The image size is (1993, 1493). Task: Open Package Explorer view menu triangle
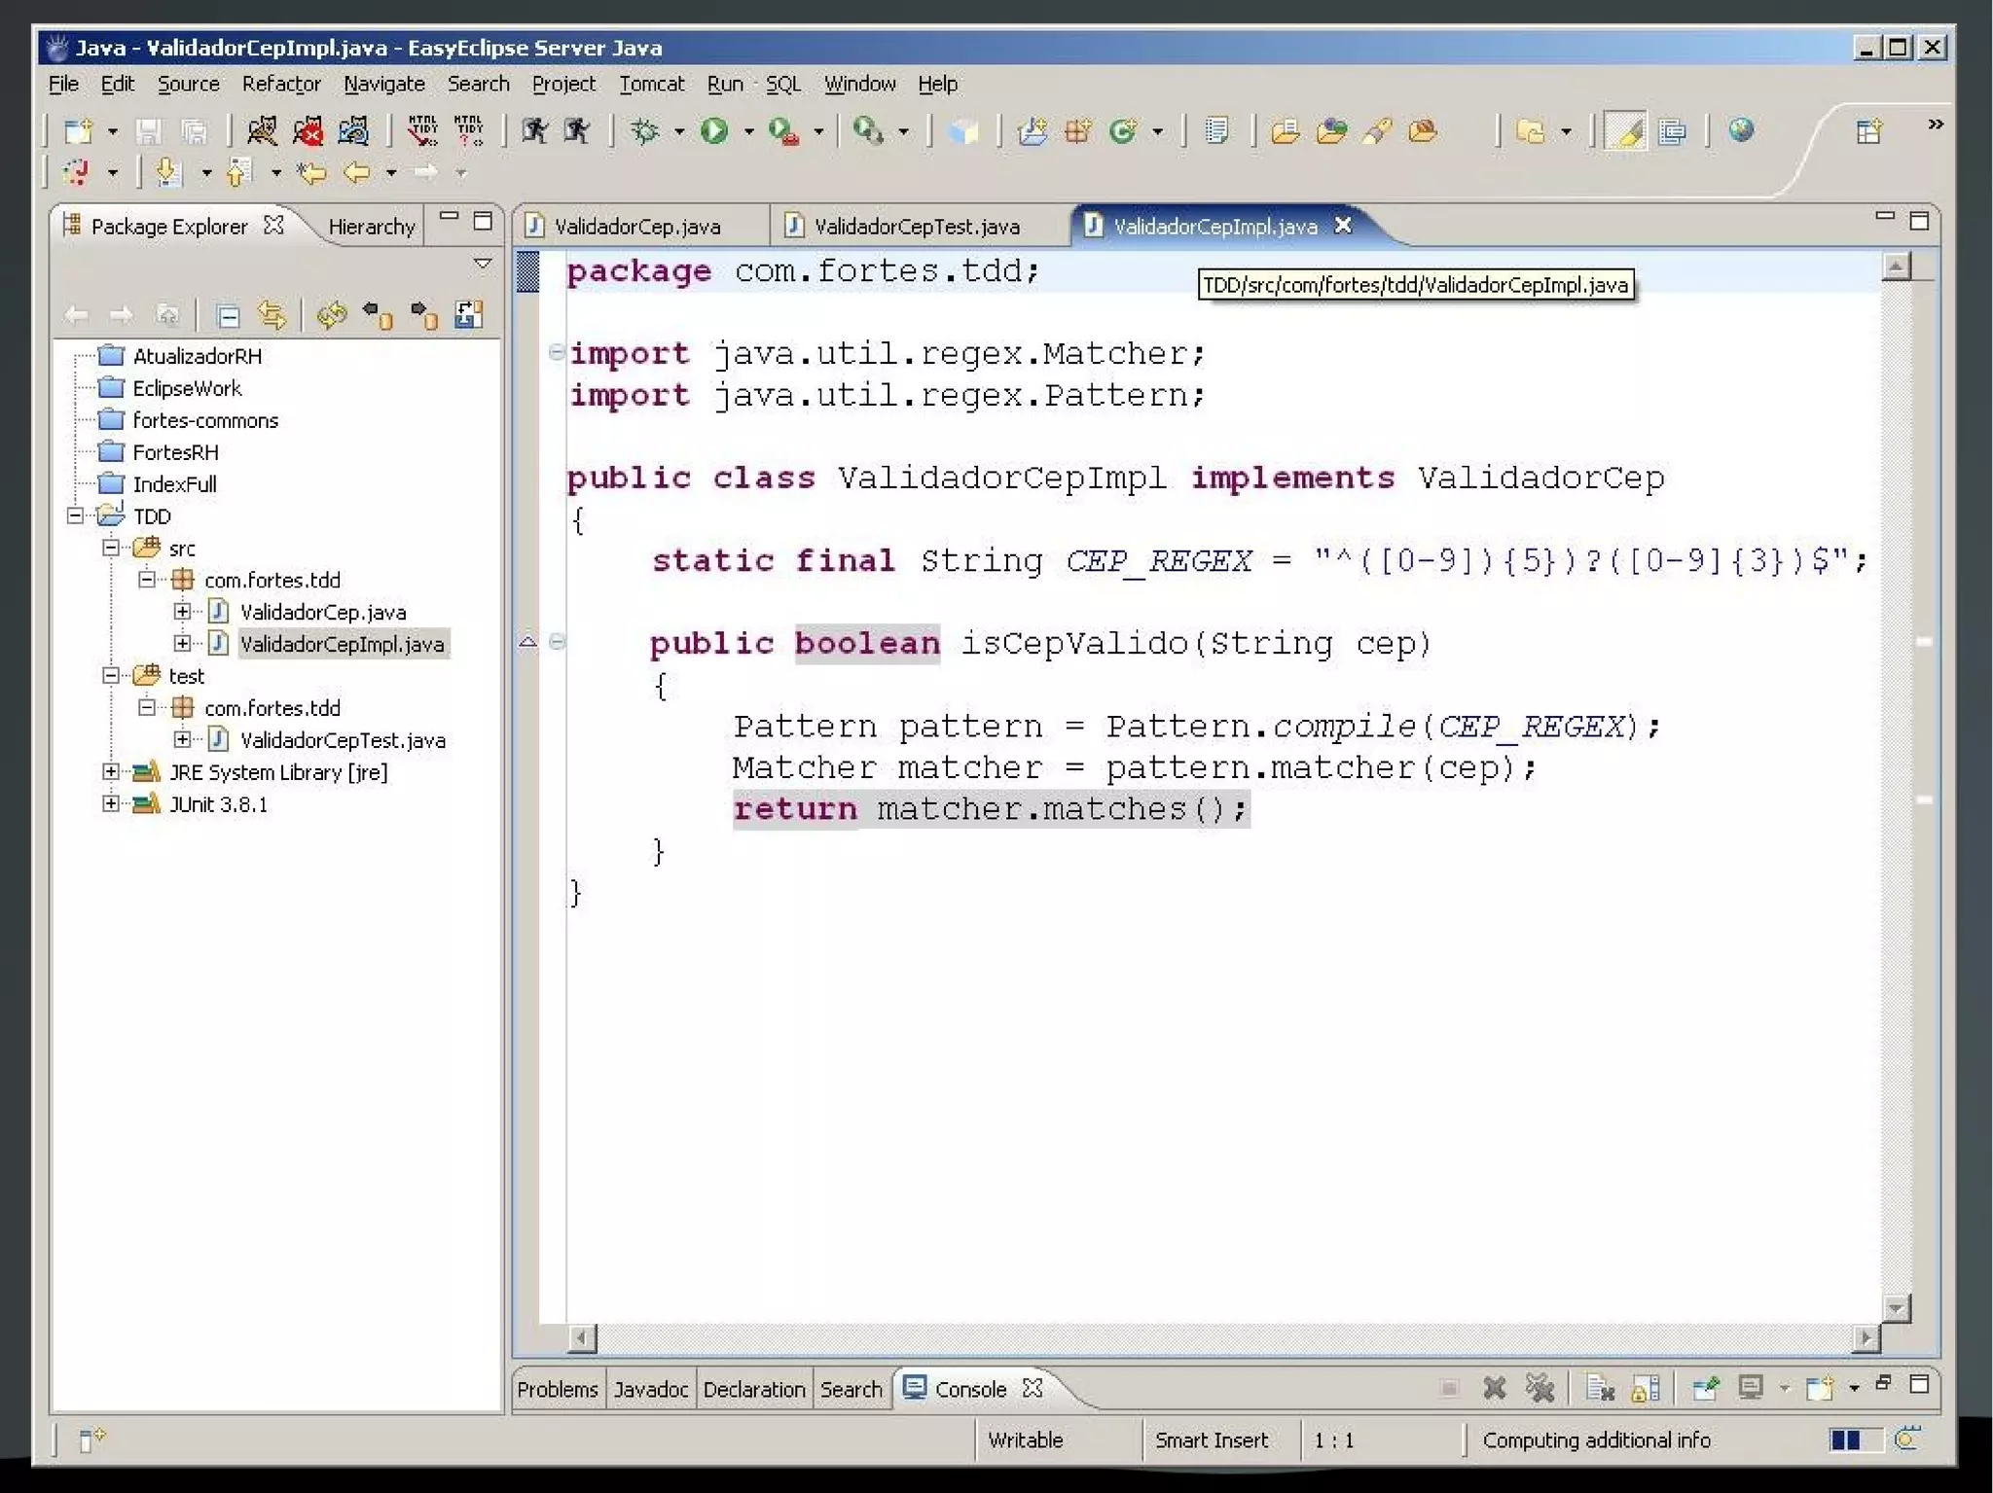[x=482, y=264]
